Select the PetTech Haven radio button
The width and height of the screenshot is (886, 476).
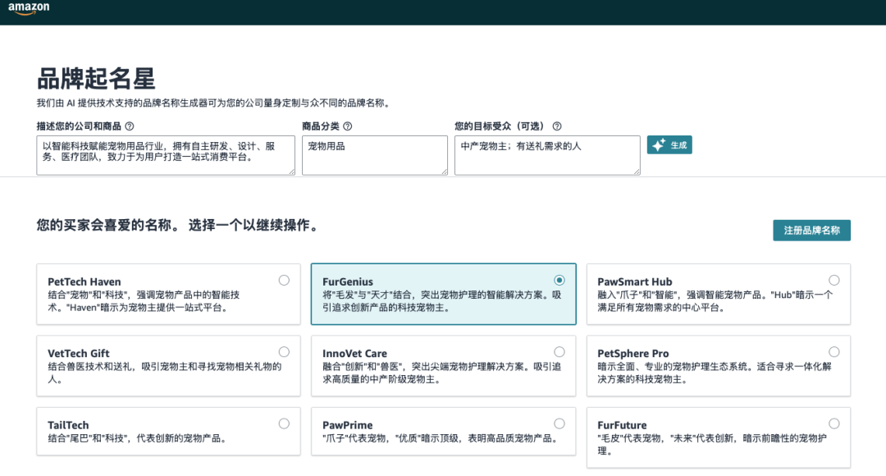pyautogui.click(x=284, y=280)
